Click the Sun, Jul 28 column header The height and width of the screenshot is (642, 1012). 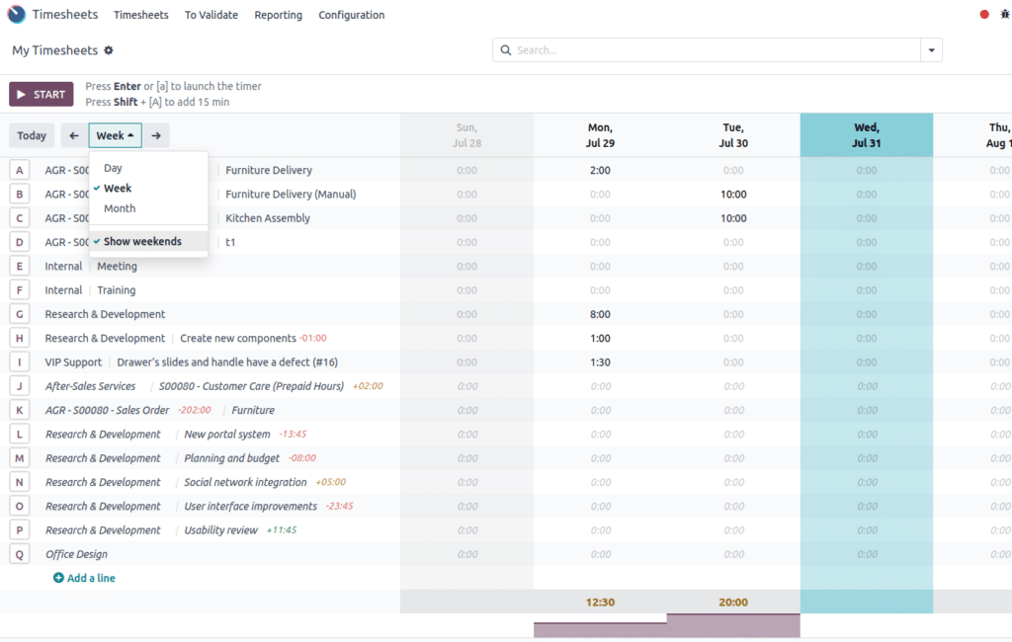[x=466, y=135]
